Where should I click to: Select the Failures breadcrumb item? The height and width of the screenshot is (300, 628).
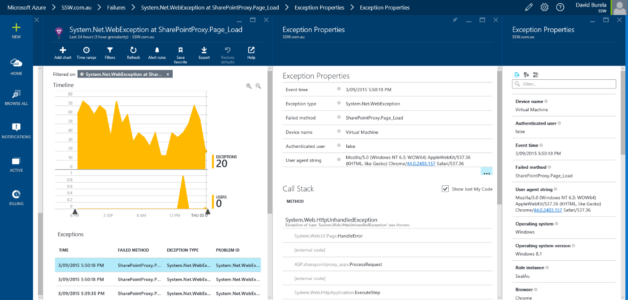116,7
